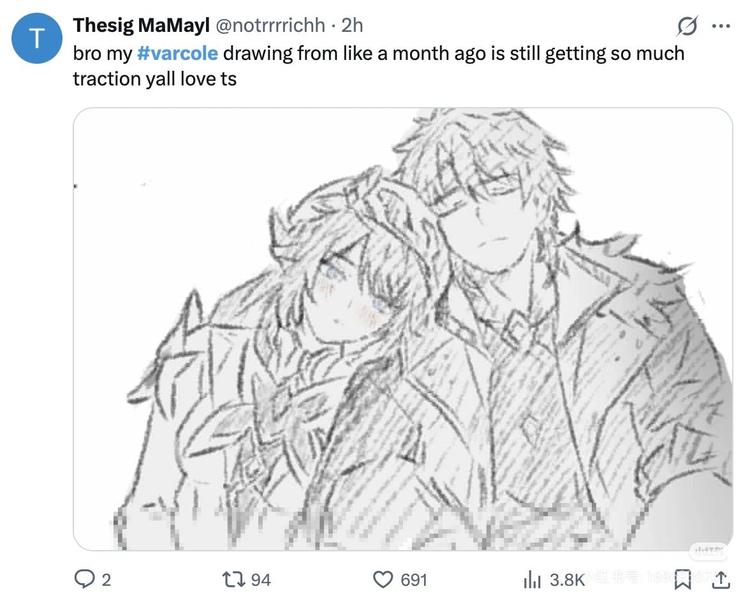The image size is (750, 603).
Task: Open the #varcole hashtag link
Action: tap(177, 53)
